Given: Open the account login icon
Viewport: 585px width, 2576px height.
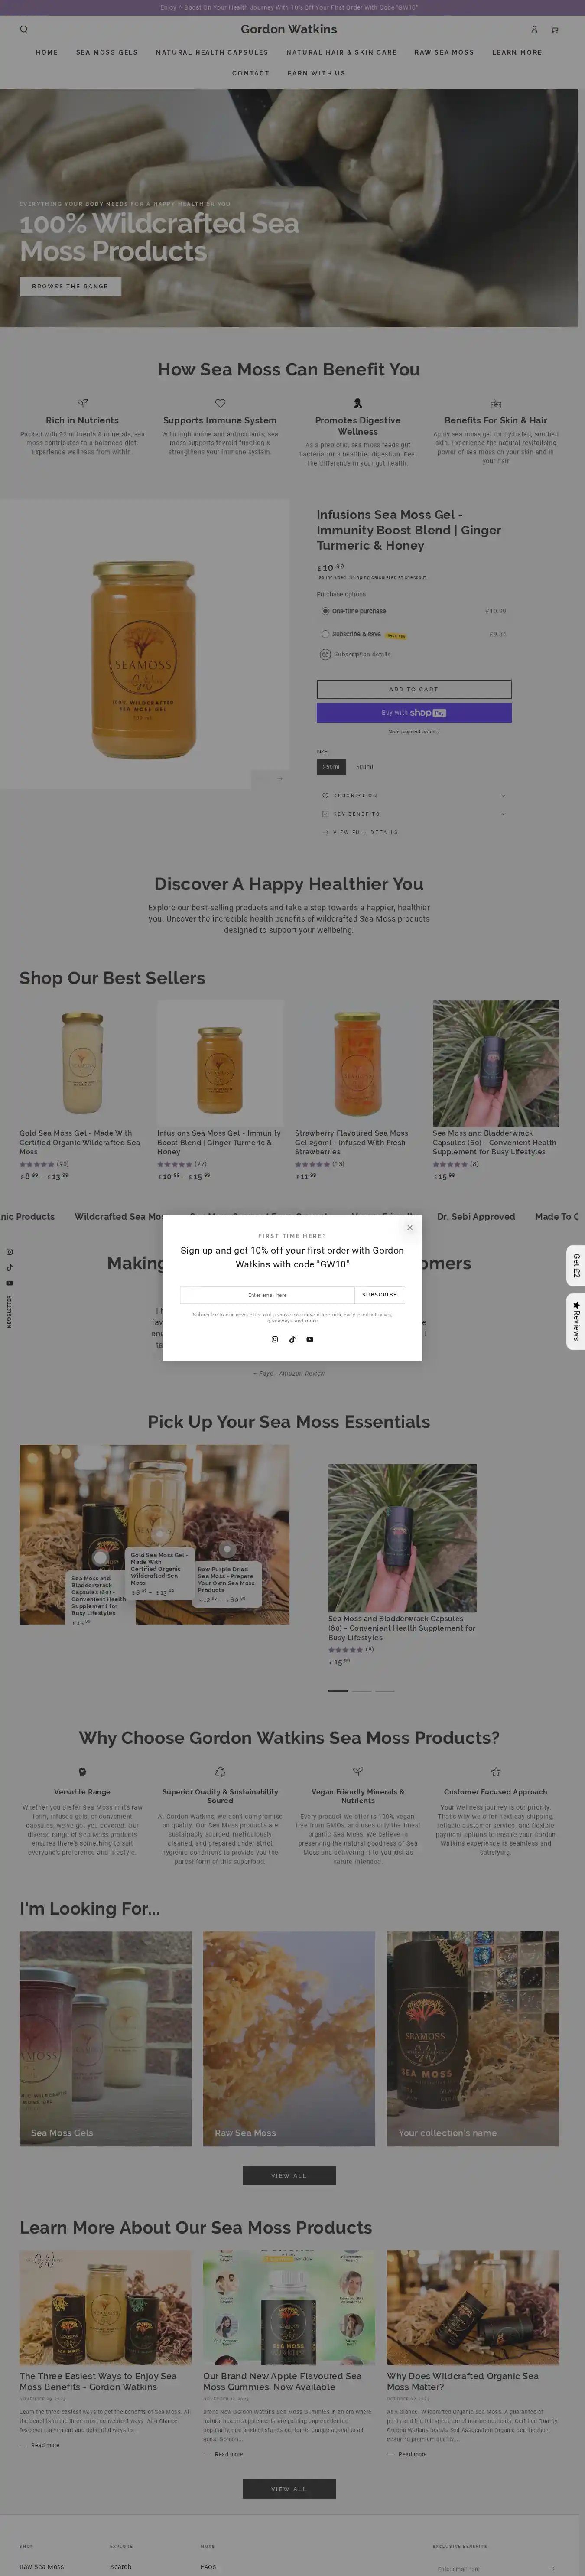Looking at the screenshot, I should pos(534,30).
